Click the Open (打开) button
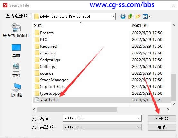 162,118
